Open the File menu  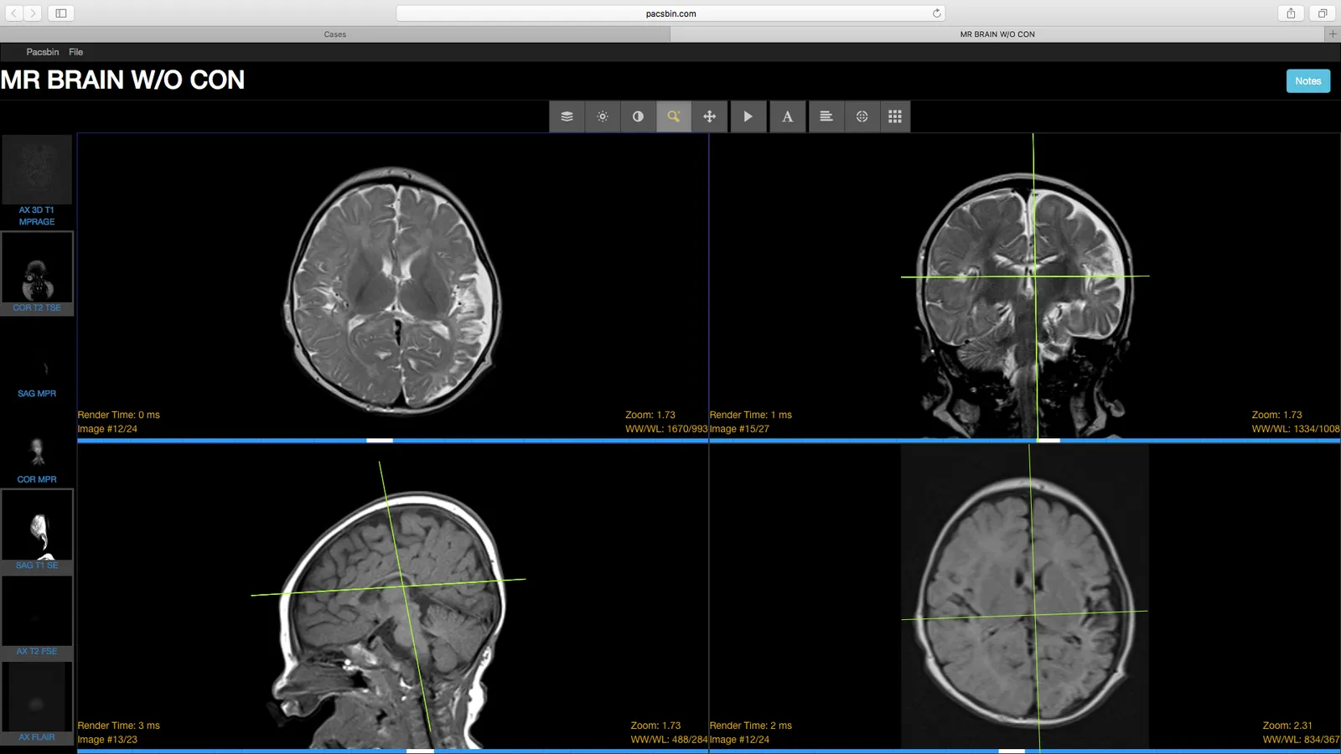75,52
